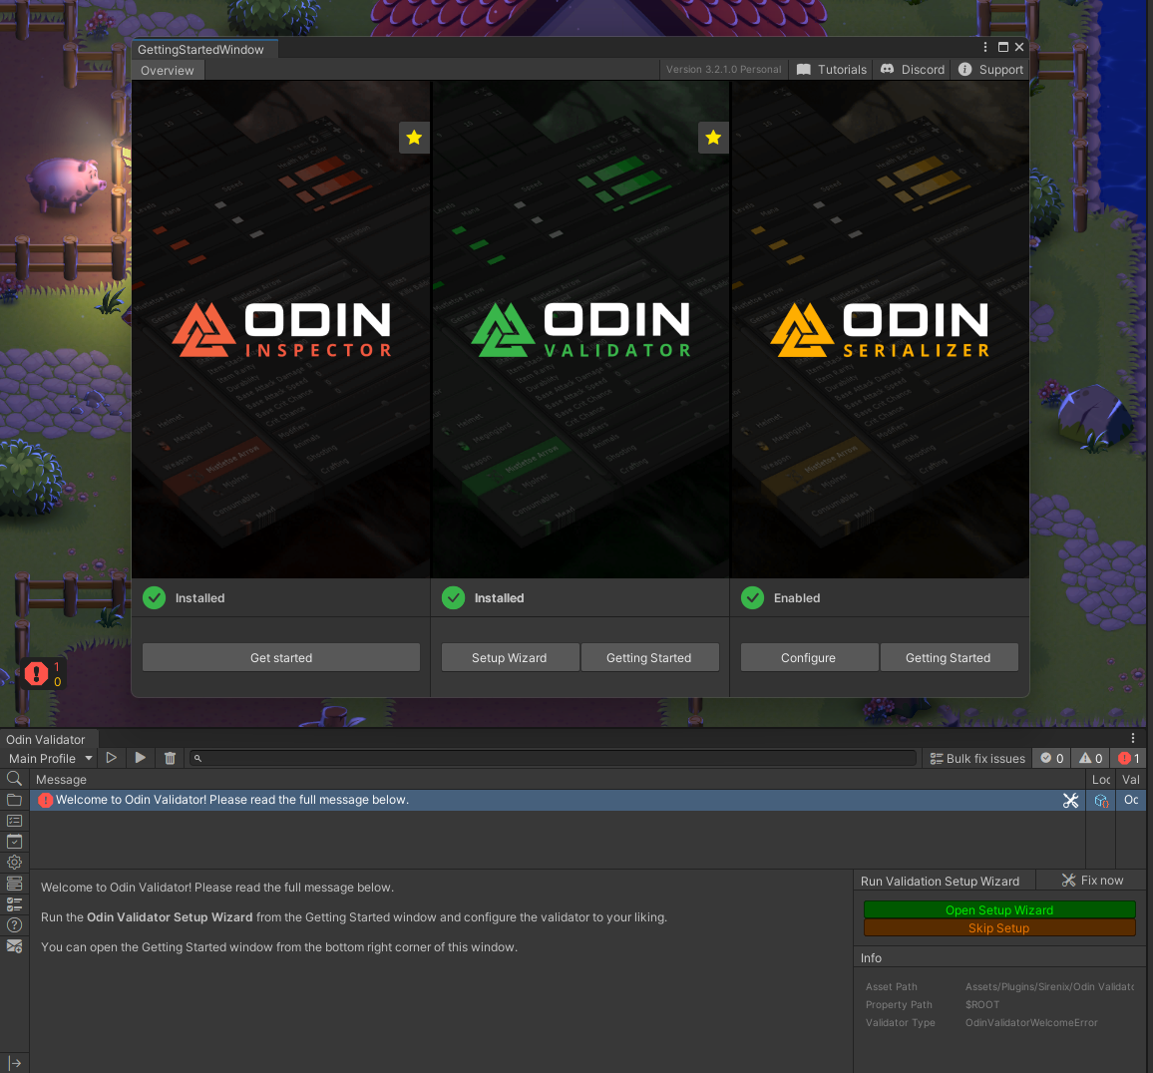Click the folder icon in validator sidebar
Viewport: 1153px width, 1073px height.
(14, 800)
